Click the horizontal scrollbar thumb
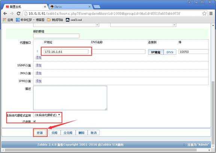Screen dimensions: 216x153 pyautogui.click(x=100, y=150)
